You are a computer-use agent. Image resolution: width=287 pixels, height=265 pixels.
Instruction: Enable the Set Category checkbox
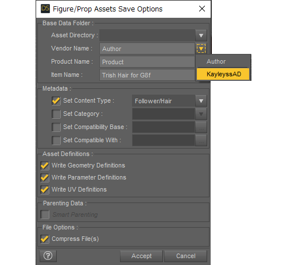[56, 114]
